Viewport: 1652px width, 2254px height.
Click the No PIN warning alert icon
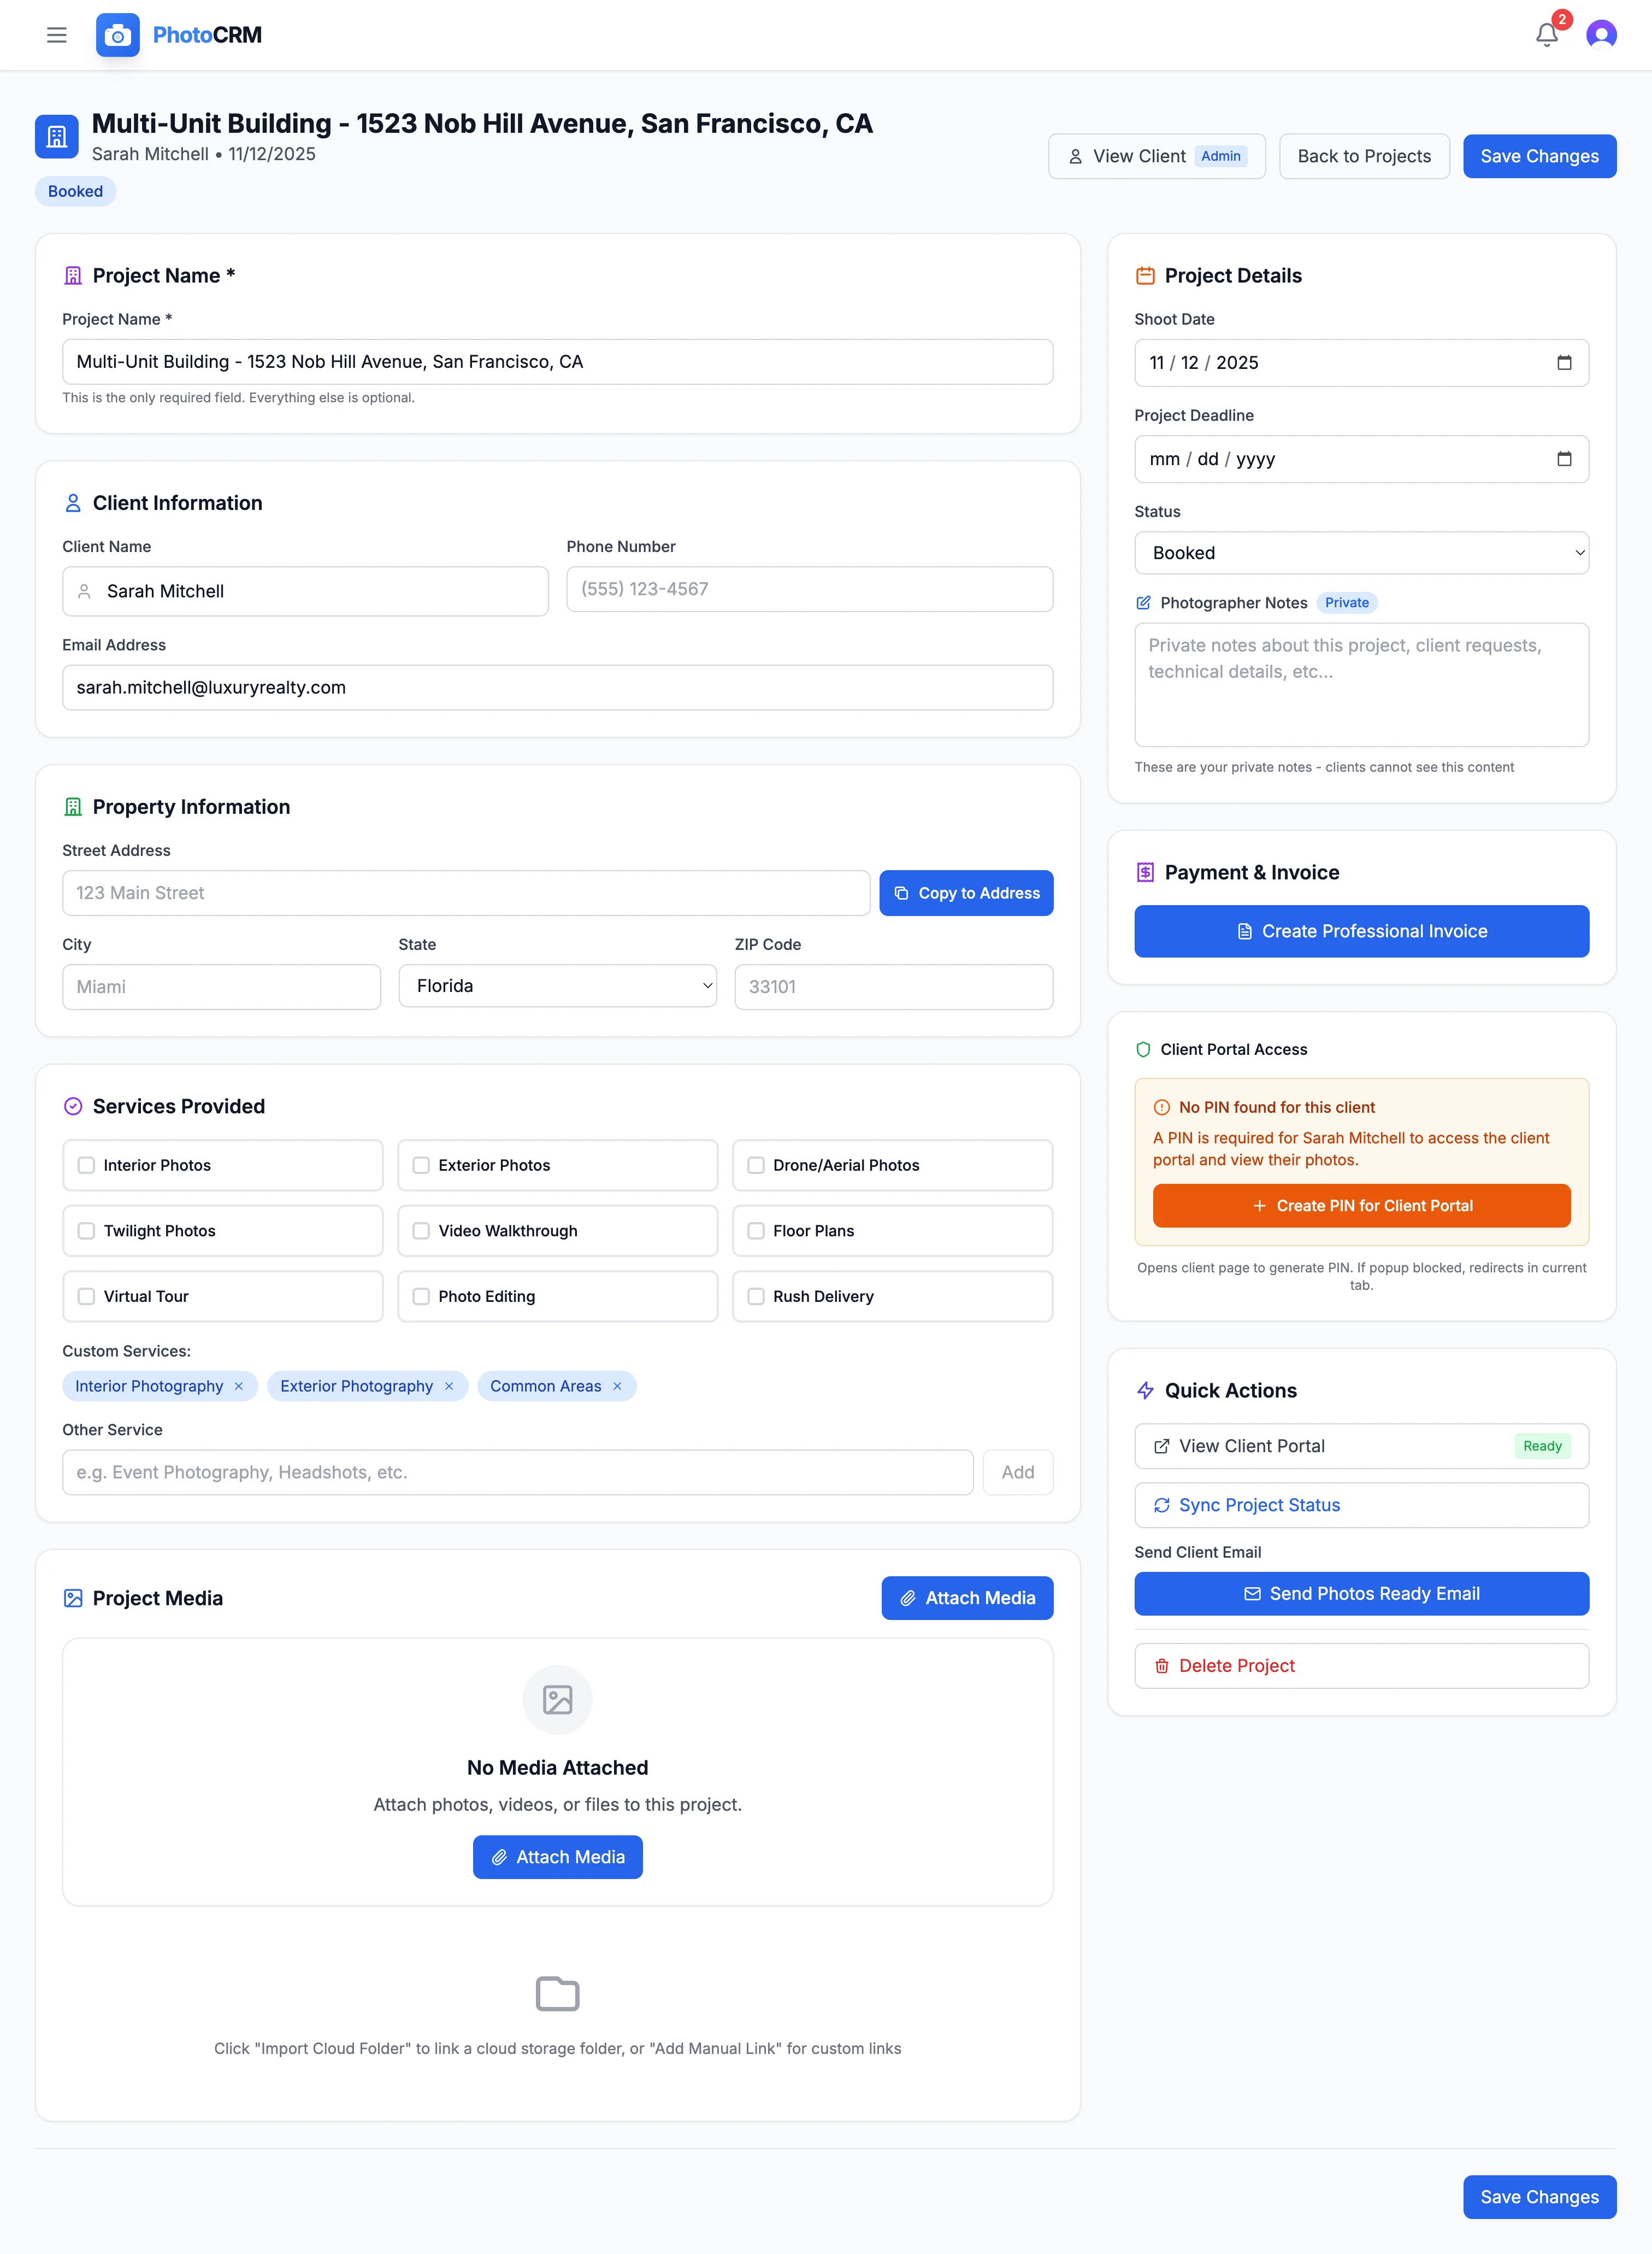tap(1162, 1107)
